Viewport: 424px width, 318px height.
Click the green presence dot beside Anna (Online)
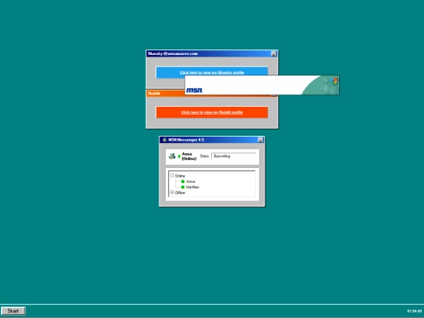point(179,156)
